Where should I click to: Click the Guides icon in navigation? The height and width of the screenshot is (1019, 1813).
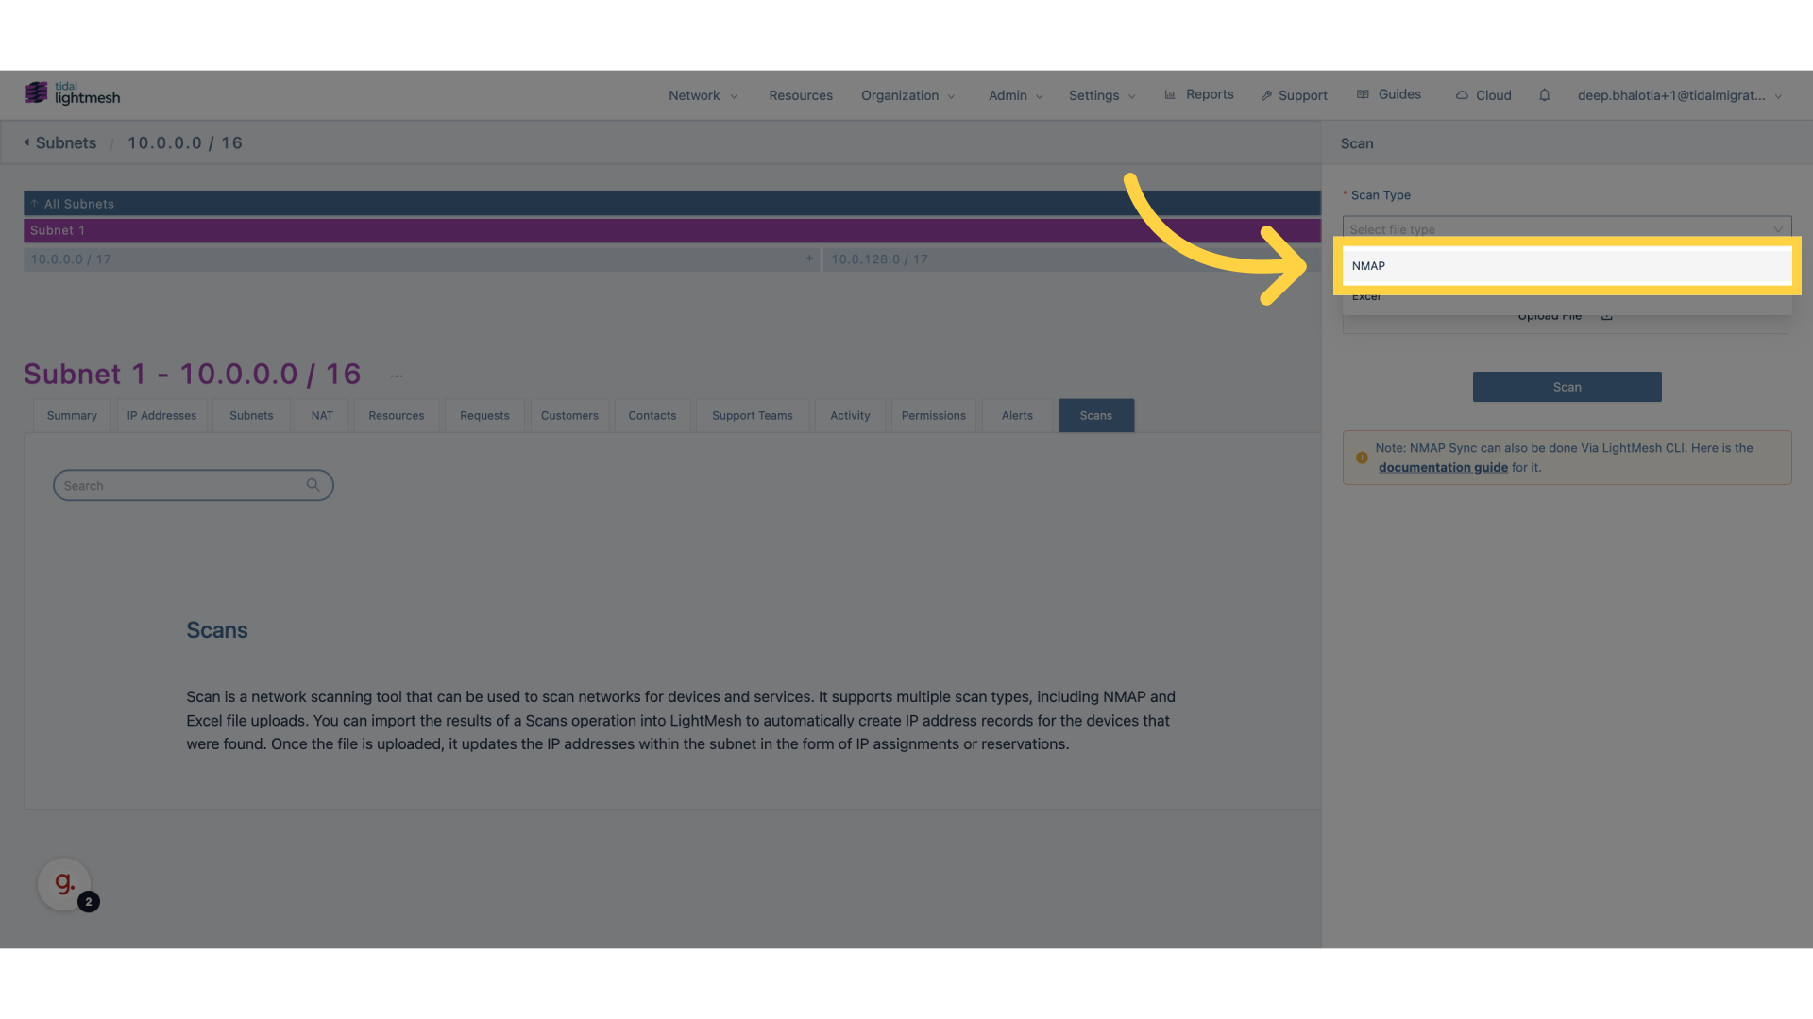pos(1364,94)
